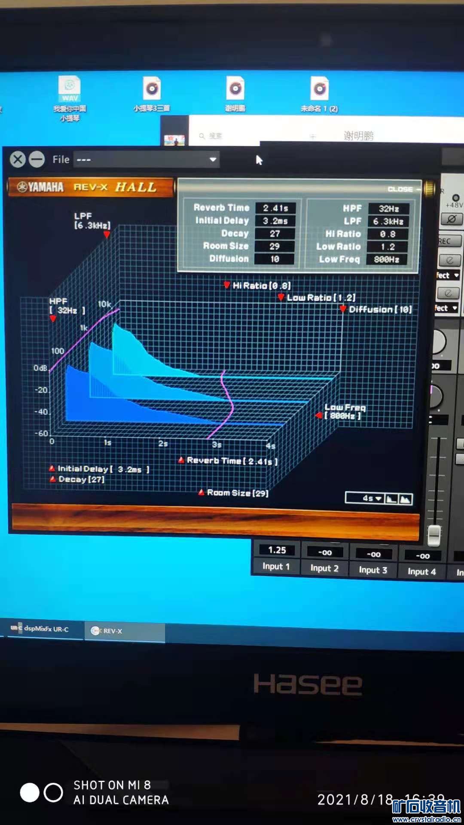Click the zoom-in graph icon
The height and width of the screenshot is (825, 464).
coord(405,499)
